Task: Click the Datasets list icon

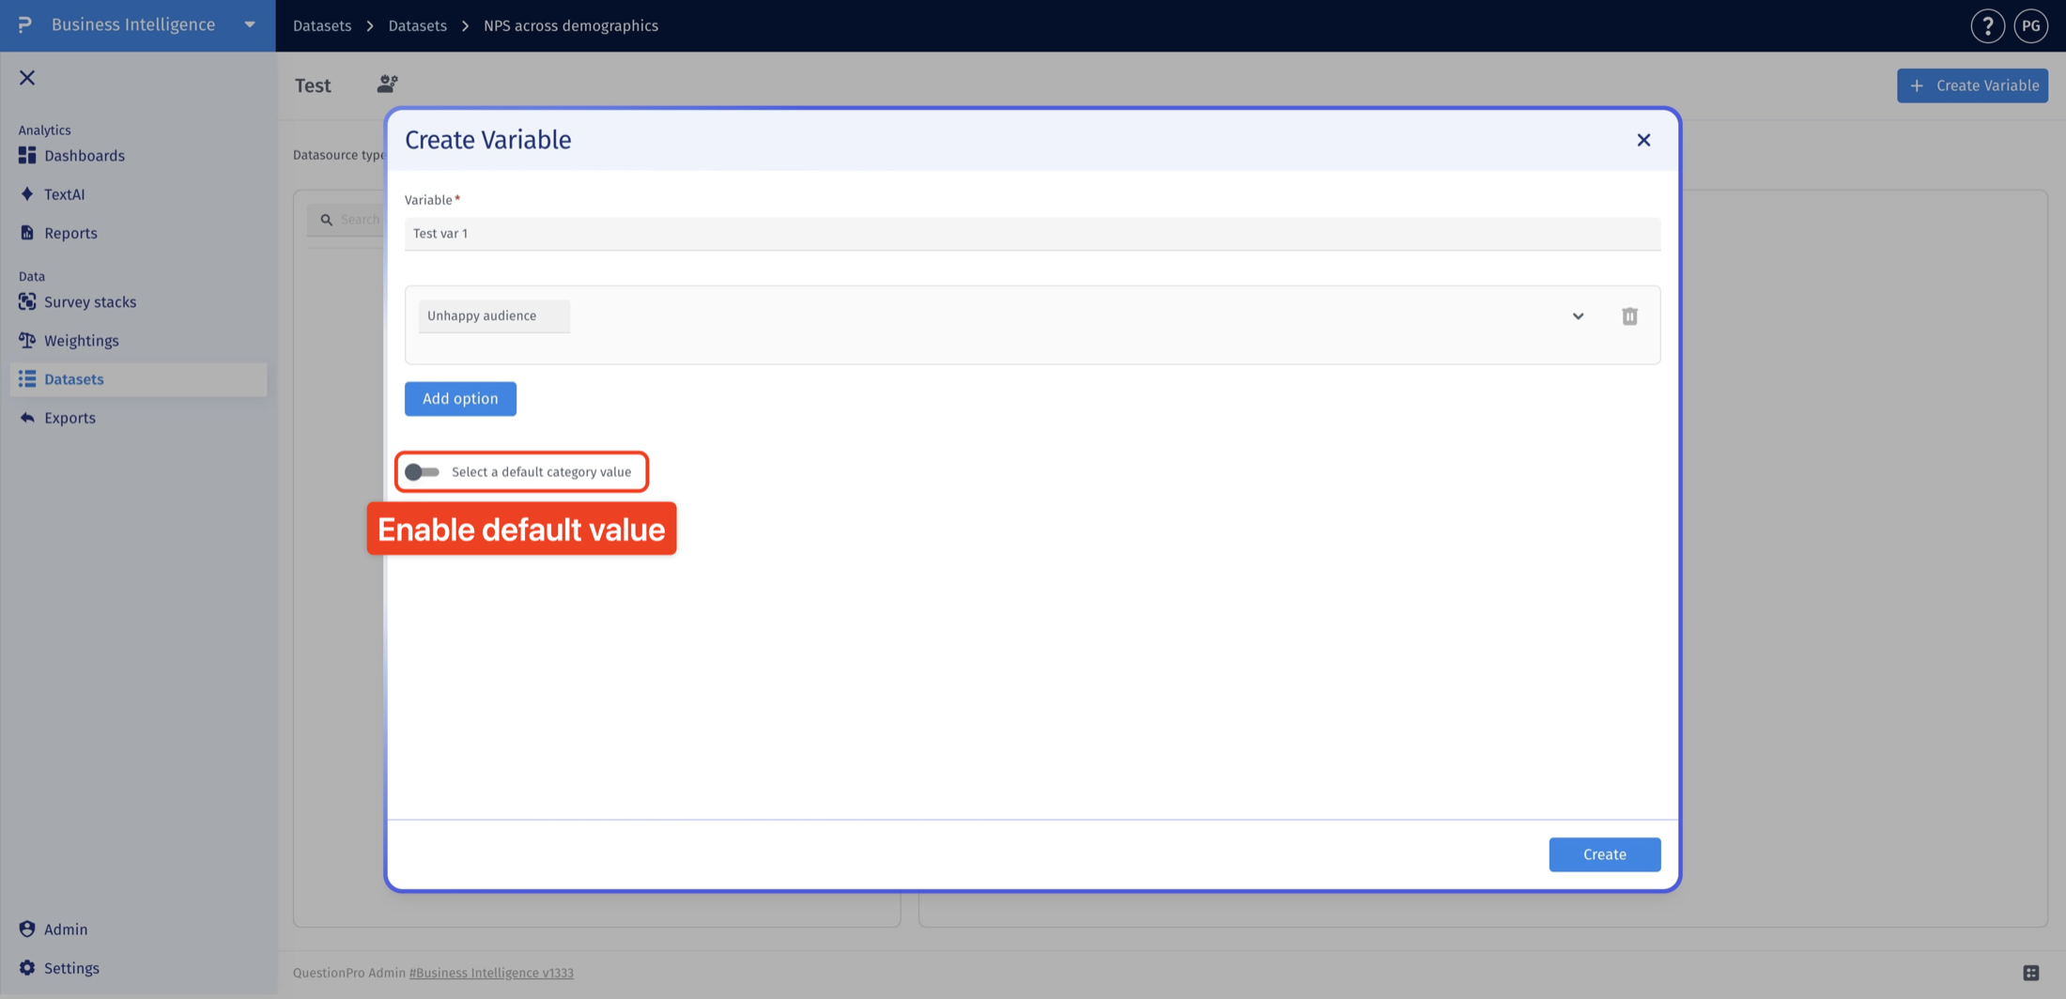Action: click(27, 378)
